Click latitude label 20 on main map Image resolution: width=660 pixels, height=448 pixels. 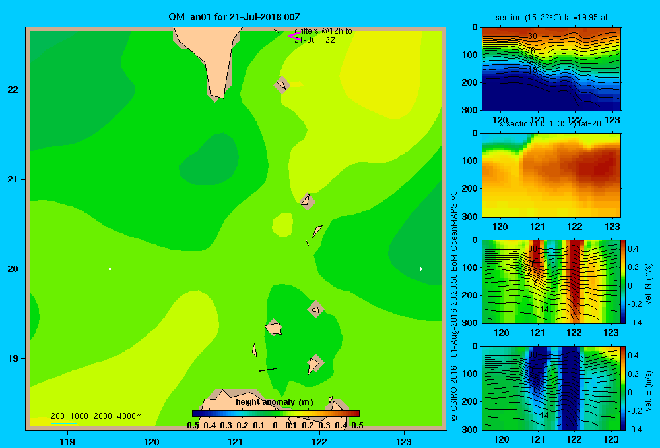[13, 269]
